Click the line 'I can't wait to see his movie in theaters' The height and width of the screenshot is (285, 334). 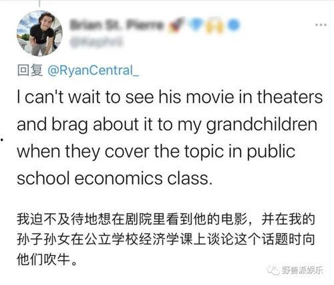(170, 98)
